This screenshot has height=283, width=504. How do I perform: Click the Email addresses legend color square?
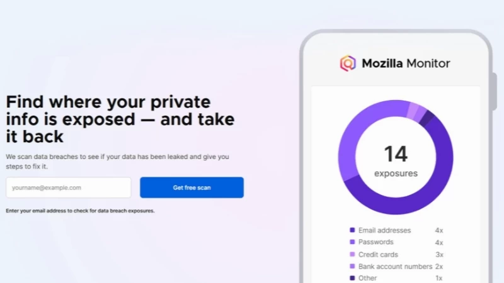pos(352,230)
